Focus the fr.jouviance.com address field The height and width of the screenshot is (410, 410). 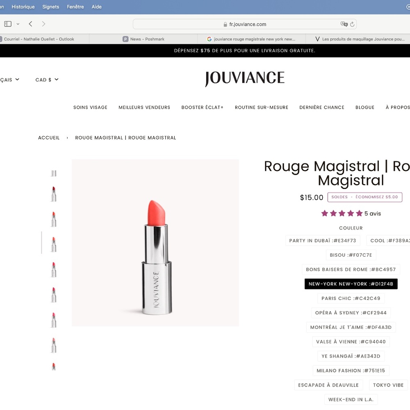[244, 24]
